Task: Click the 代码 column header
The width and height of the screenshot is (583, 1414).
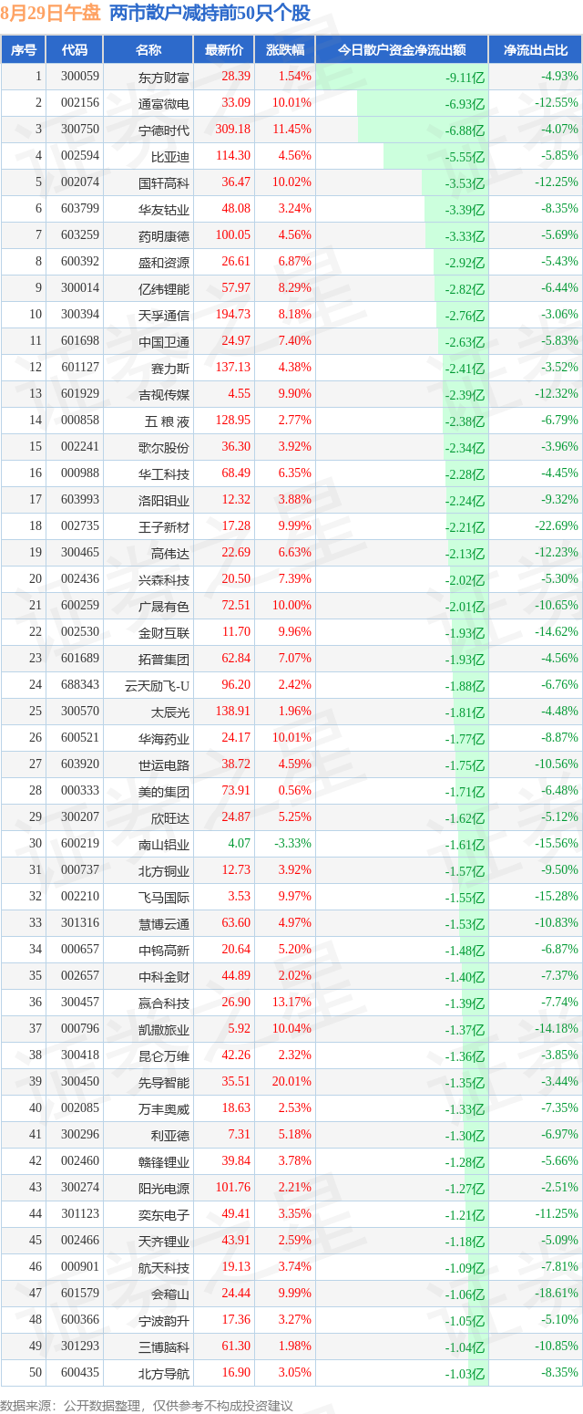Action: [x=75, y=50]
